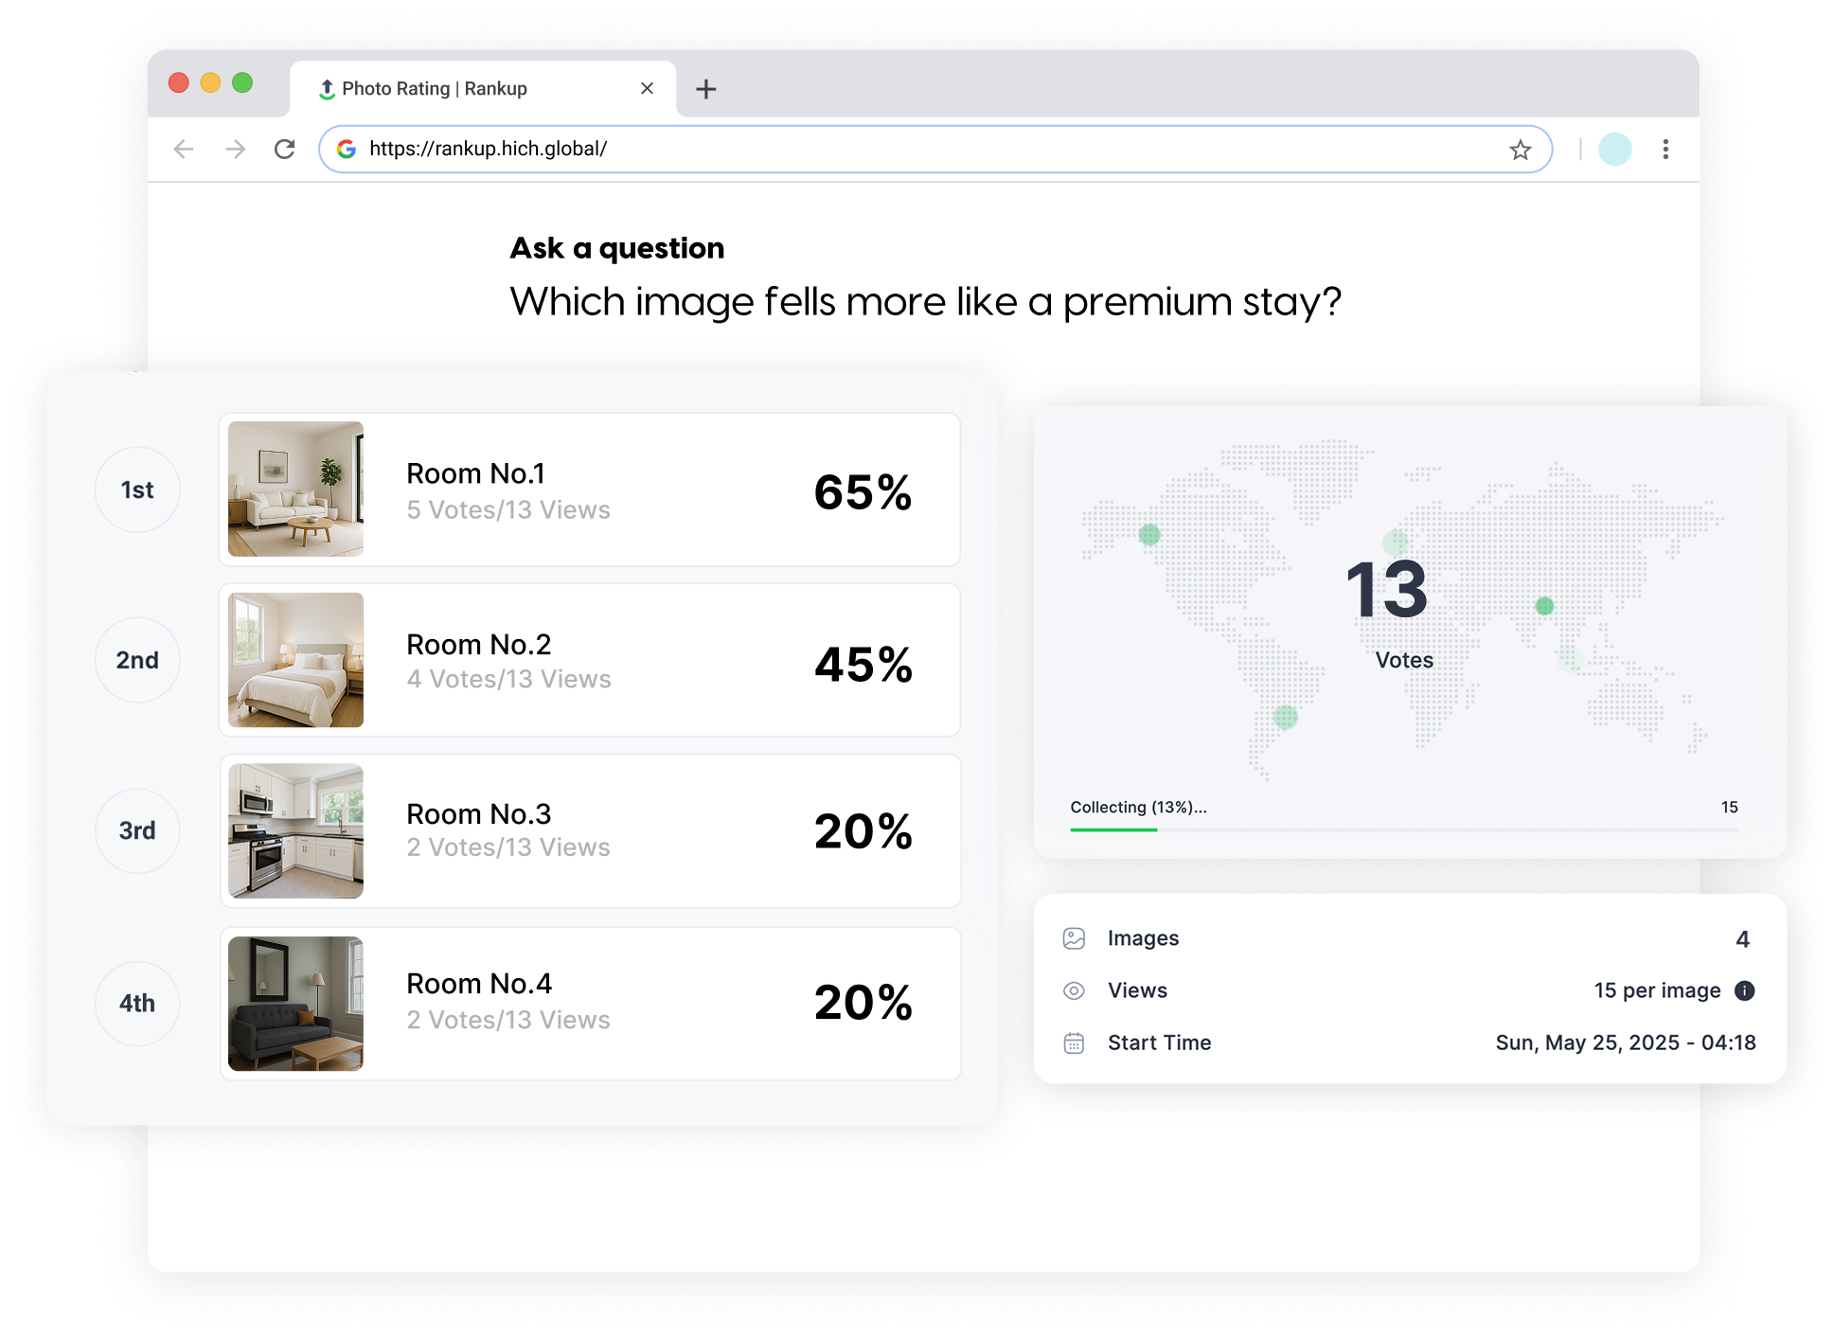Image resolution: width=1834 pixels, height=1336 pixels.
Task: Click the green dot over North America
Action: (x=1149, y=535)
